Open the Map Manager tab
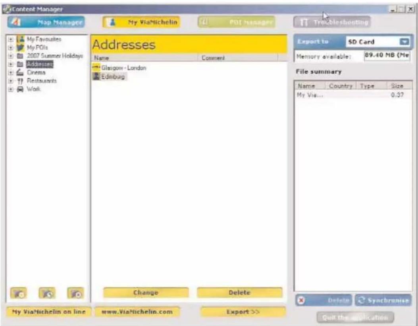Viewport: 418px width, 326px height. click(x=46, y=22)
